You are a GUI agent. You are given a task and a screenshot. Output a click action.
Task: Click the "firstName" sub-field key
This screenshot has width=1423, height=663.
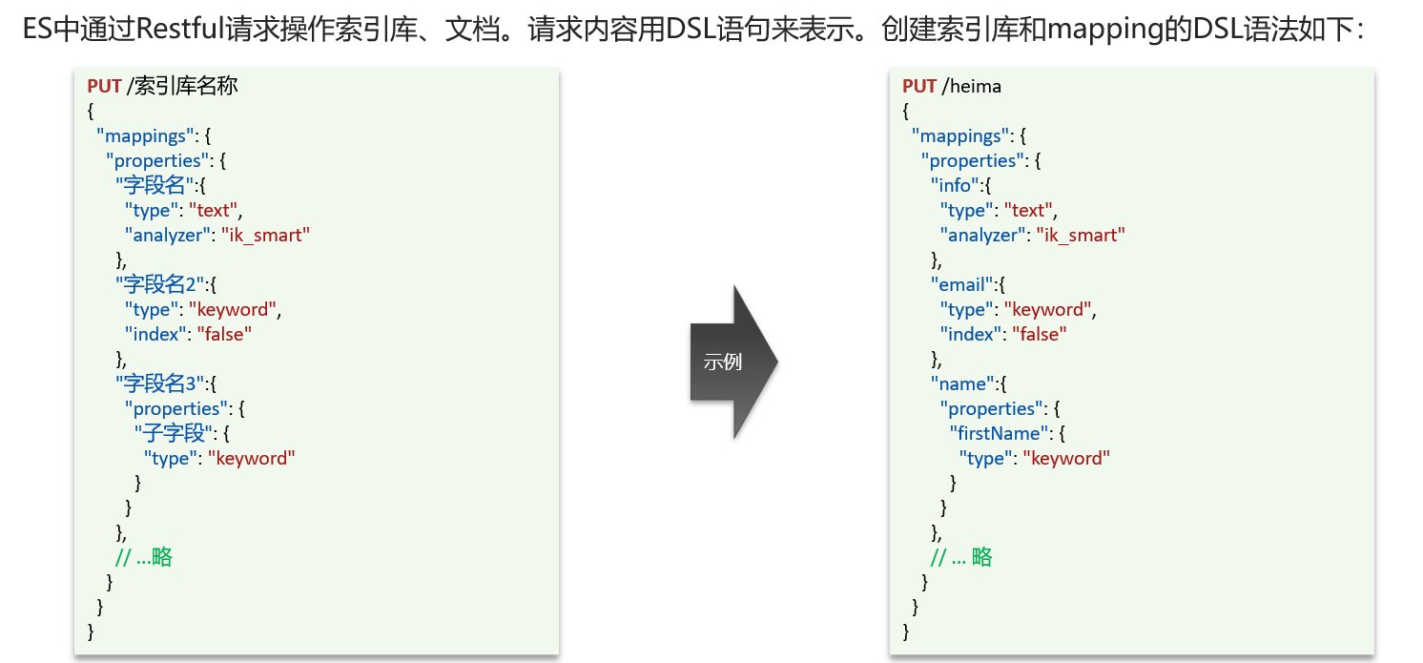(1000, 433)
